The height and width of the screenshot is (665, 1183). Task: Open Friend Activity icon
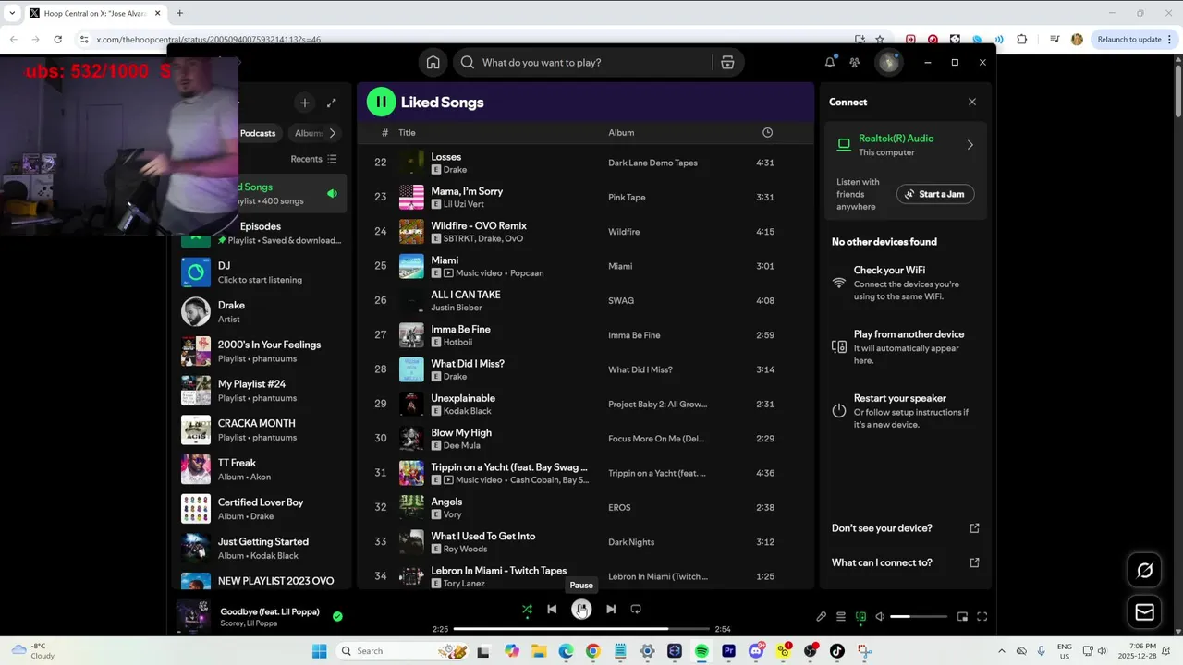(x=855, y=63)
